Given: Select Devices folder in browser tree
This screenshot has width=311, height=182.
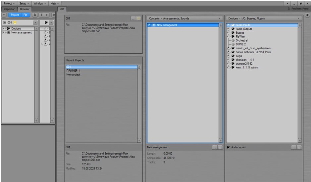Looking at the screenshot, I should [x=16, y=29].
